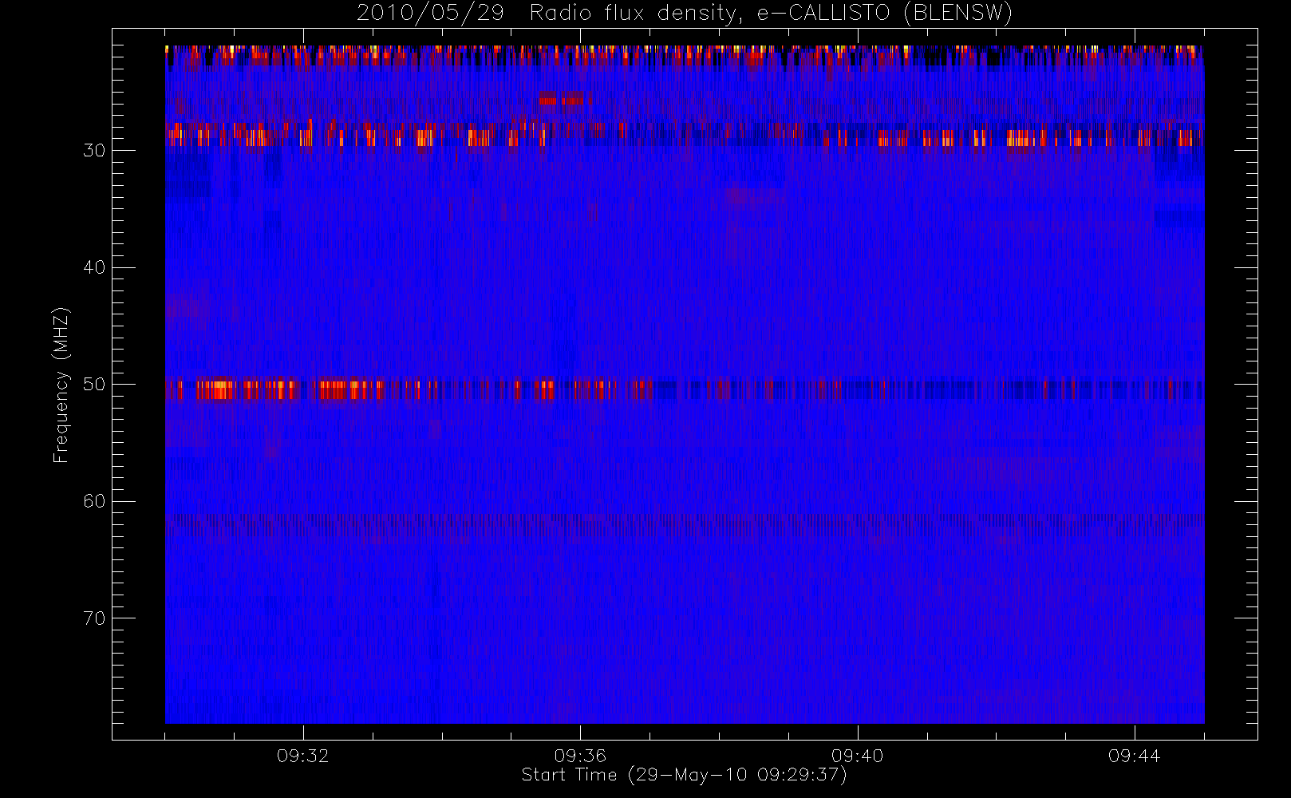1291x798 pixels.
Task: Click the 70 frequency tick label
Action: tap(94, 618)
